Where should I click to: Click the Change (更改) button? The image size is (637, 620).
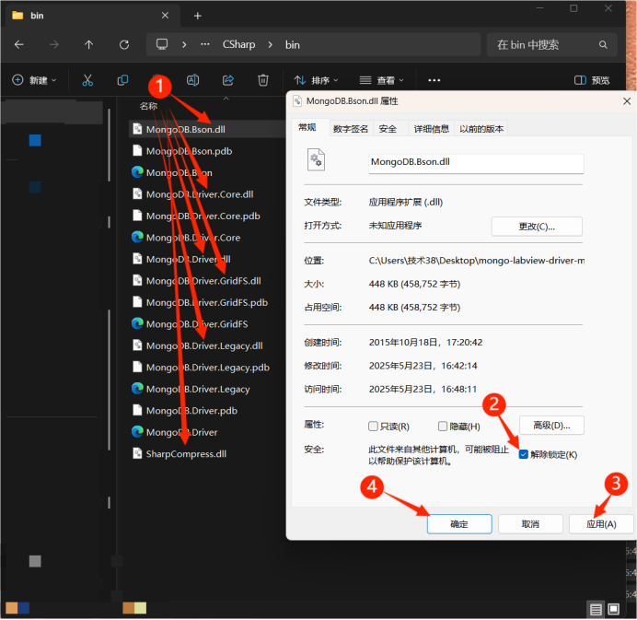[x=537, y=227]
